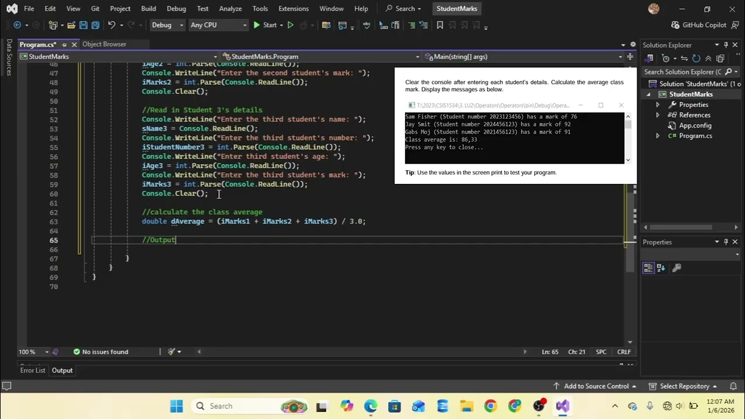Screen dimensions: 745x419
Task: Click Add to Source Control
Action: coord(594,386)
